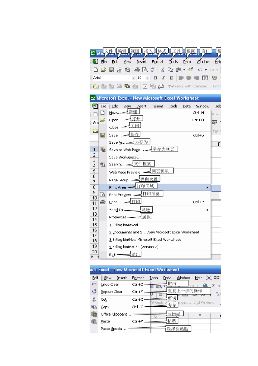Image resolution: width=258 pixels, height=366 pixels.
Task: Click the Currency style icon in formatting toolbar
Action: click(x=215, y=78)
